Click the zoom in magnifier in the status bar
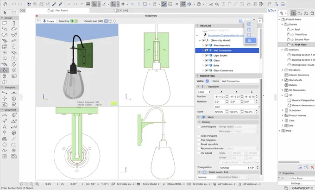This screenshot has width=315, height=190. click(x=31, y=184)
